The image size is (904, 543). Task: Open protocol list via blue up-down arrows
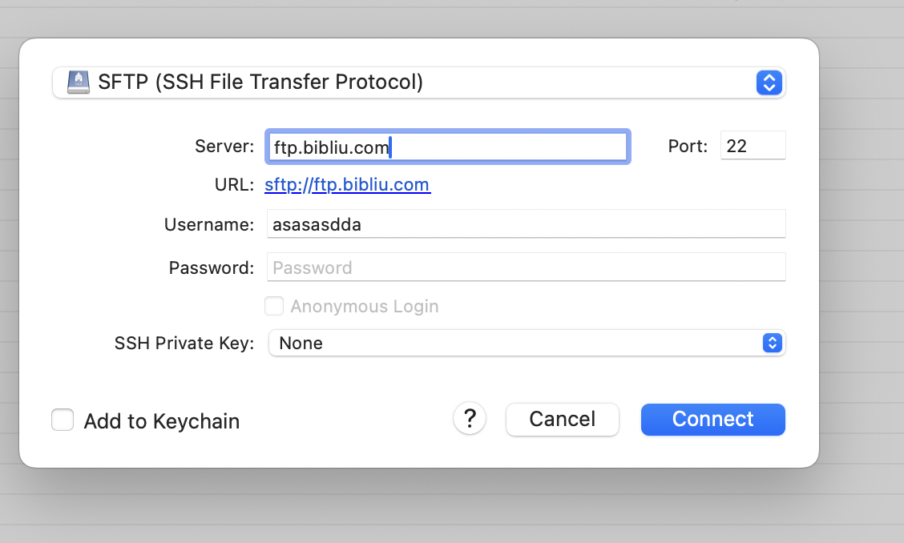tap(769, 82)
